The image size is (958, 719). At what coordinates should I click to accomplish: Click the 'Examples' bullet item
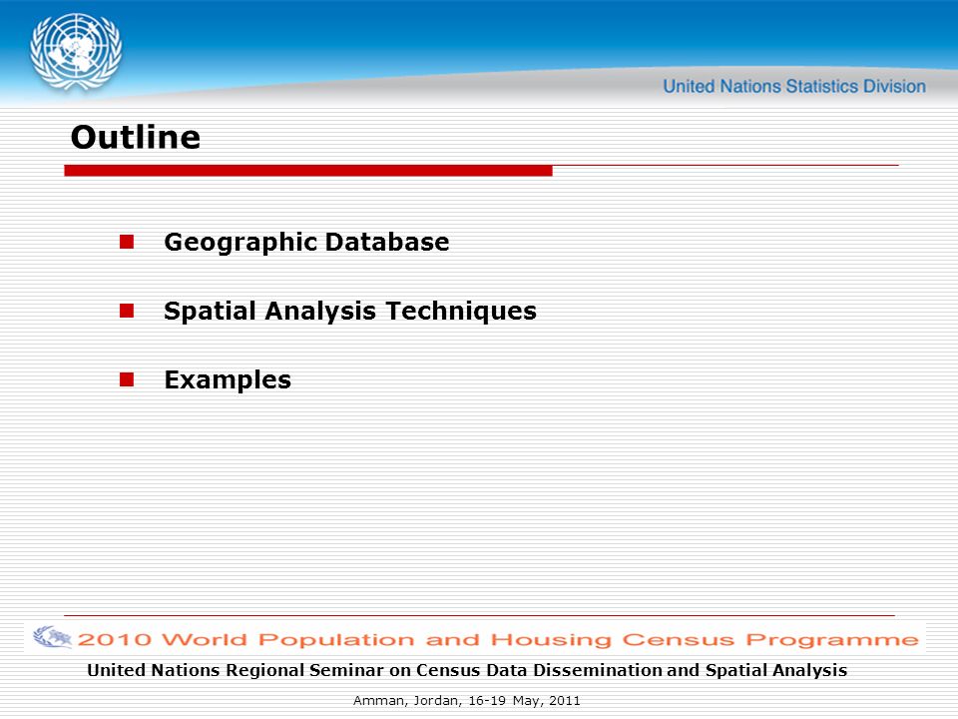coord(228,380)
